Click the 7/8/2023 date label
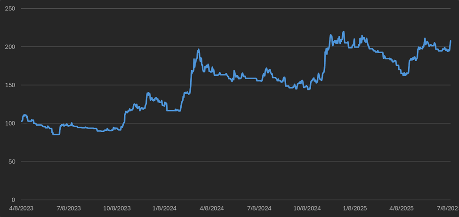The width and height of the screenshot is (459, 217). click(69, 209)
